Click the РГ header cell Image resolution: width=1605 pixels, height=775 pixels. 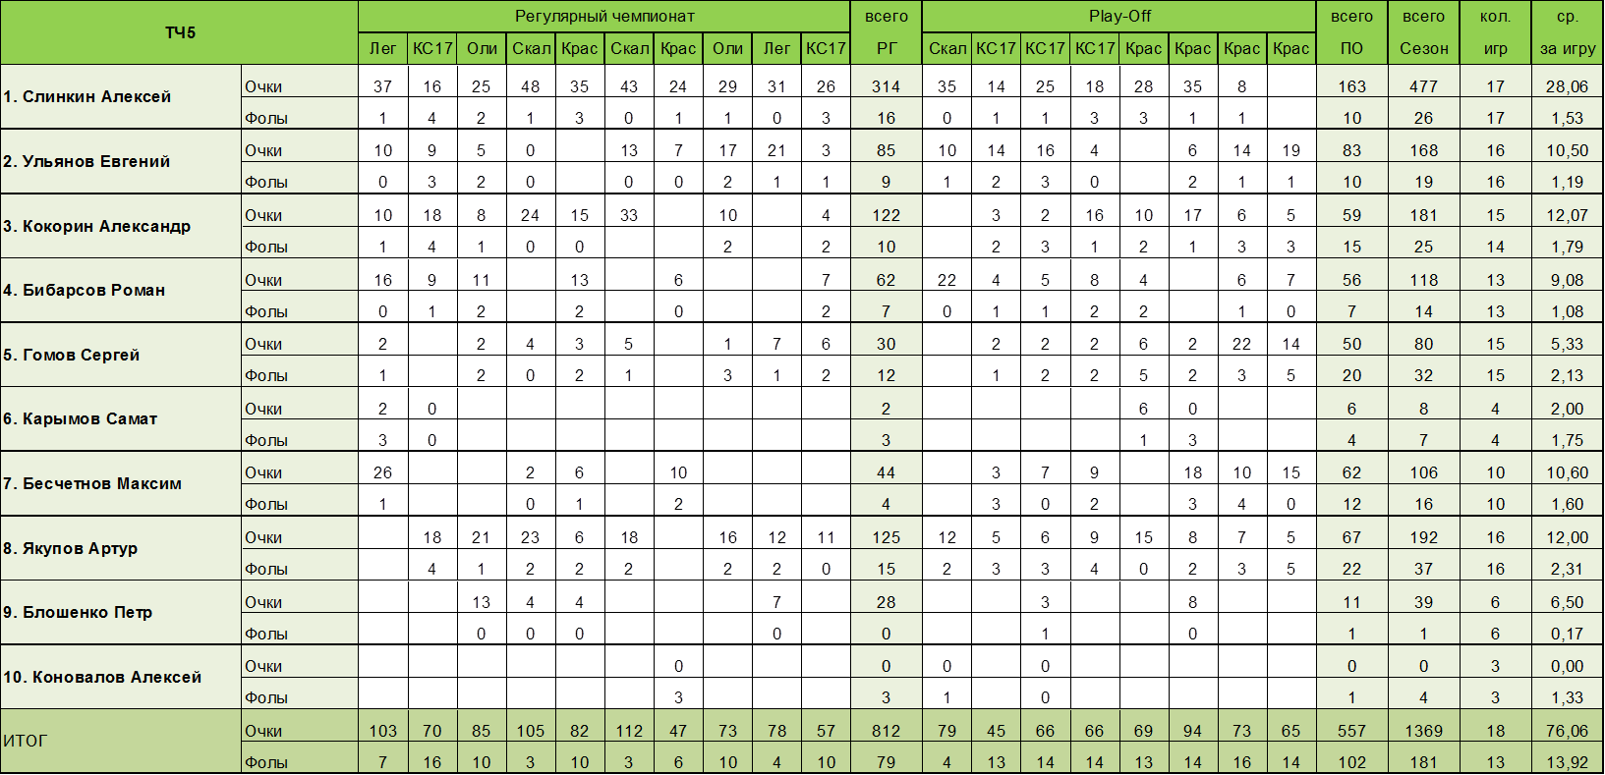point(886,48)
